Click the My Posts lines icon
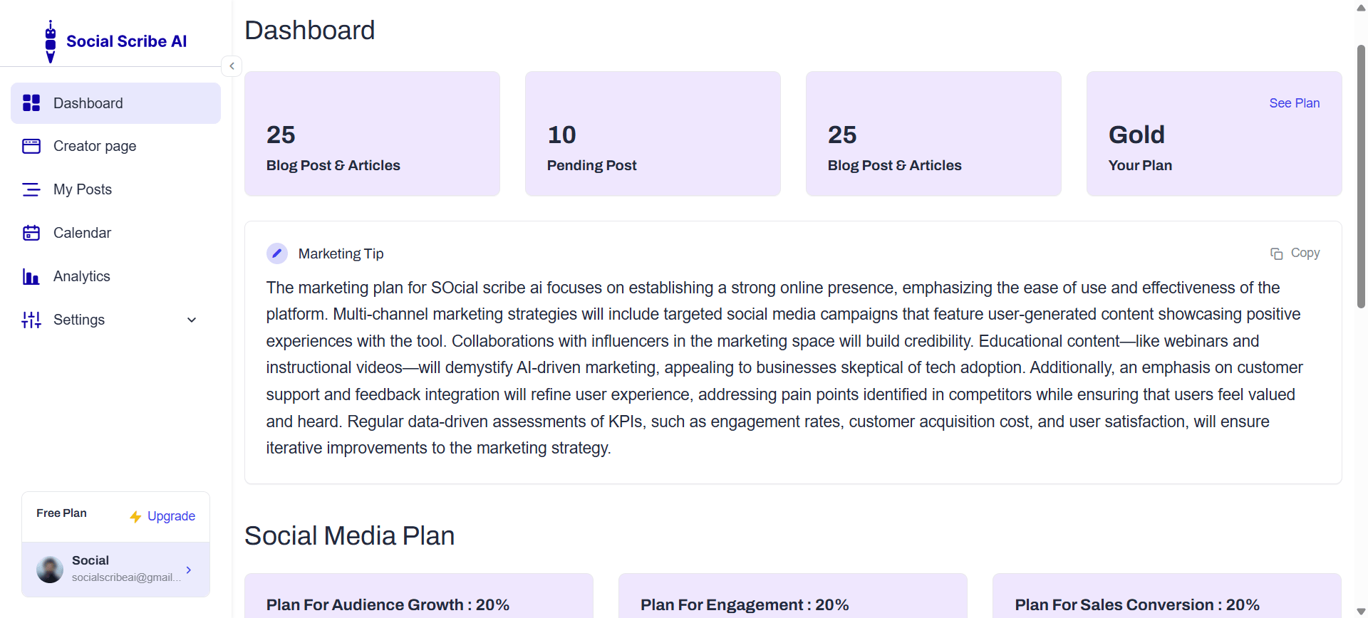This screenshot has height=618, width=1368. coord(31,189)
